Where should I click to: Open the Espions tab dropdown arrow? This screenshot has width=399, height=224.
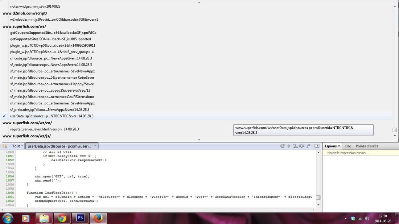point(339,146)
